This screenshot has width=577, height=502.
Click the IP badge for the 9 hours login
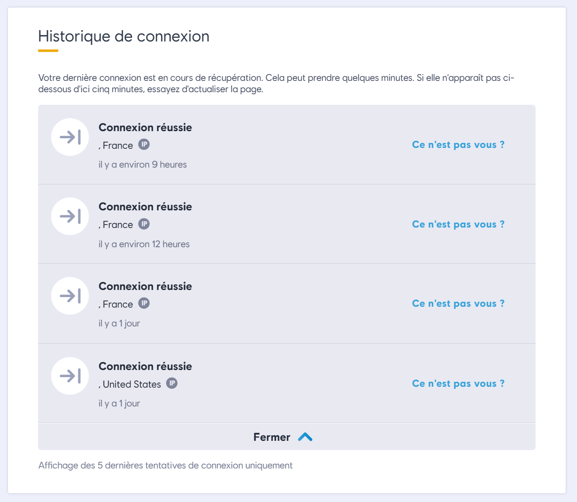[x=144, y=145]
